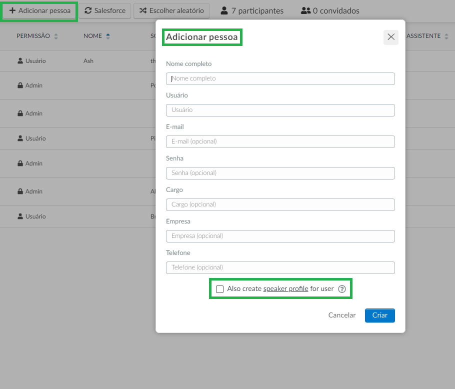Click the ASSISTENTE column header
This screenshot has width=455, height=389.
(x=423, y=36)
